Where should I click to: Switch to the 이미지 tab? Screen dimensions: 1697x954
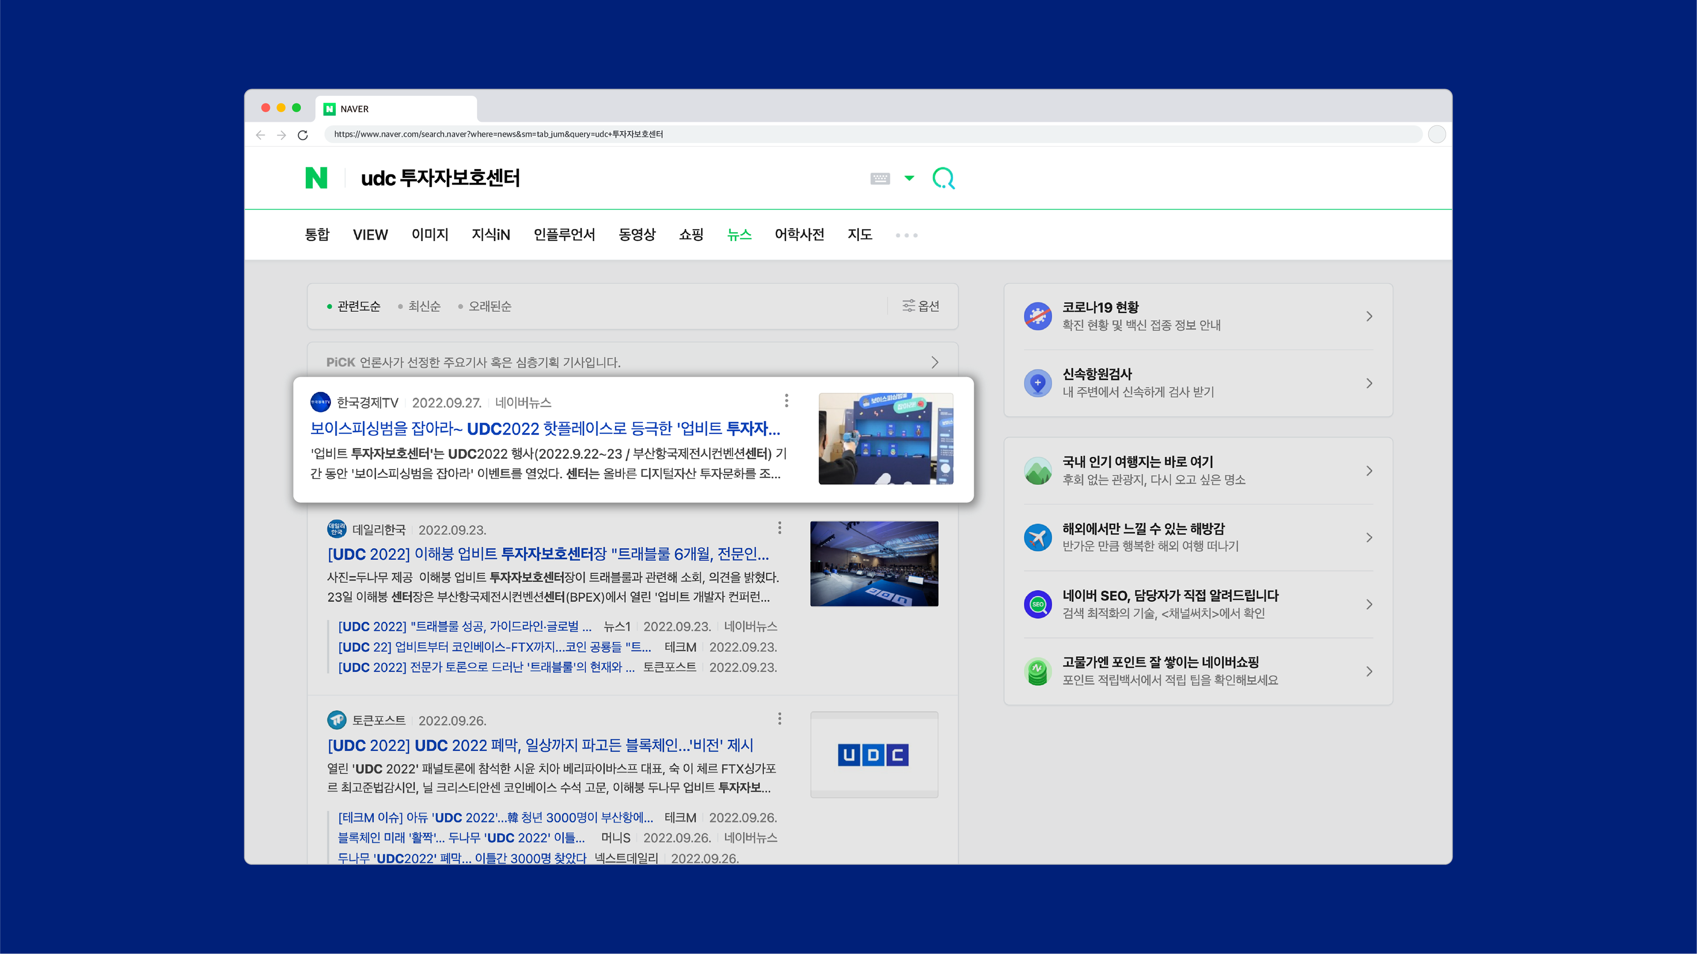[x=430, y=235]
